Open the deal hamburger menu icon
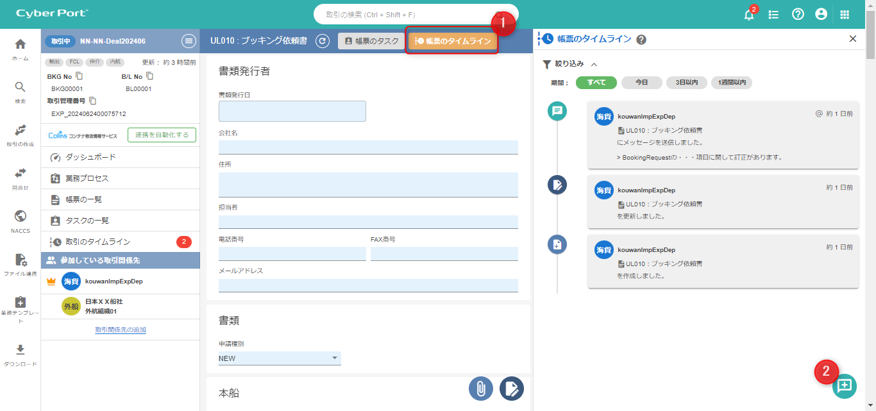 coord(189,41)
